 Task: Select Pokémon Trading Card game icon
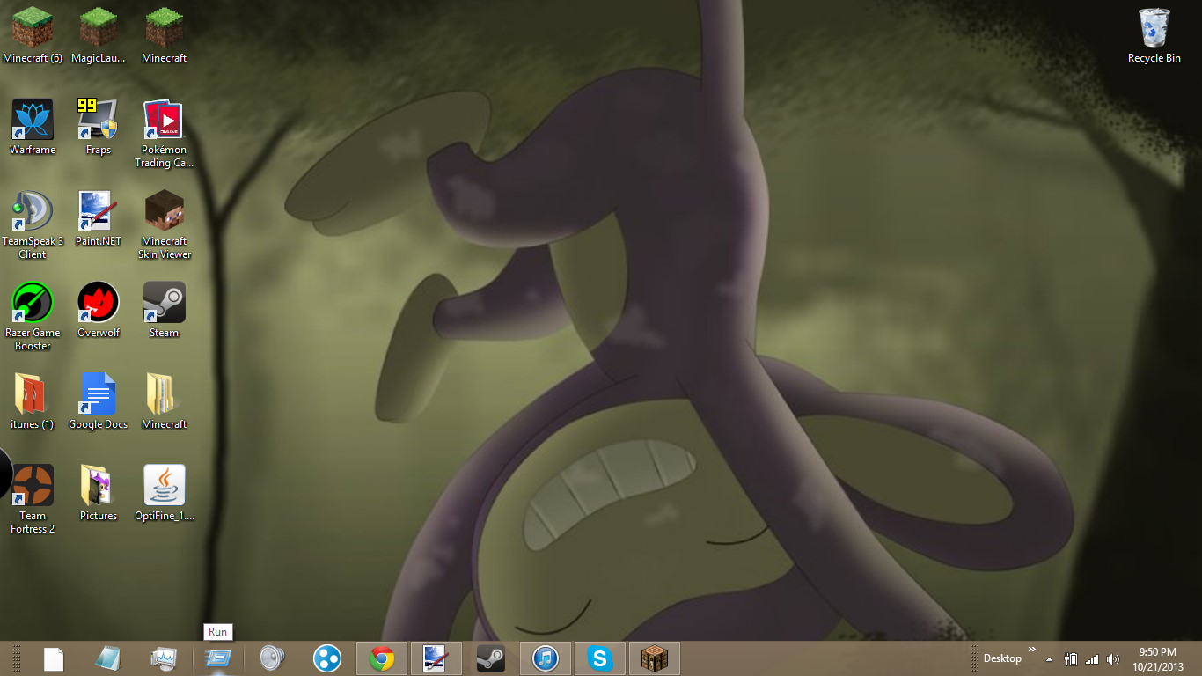(x=165, y=134)
